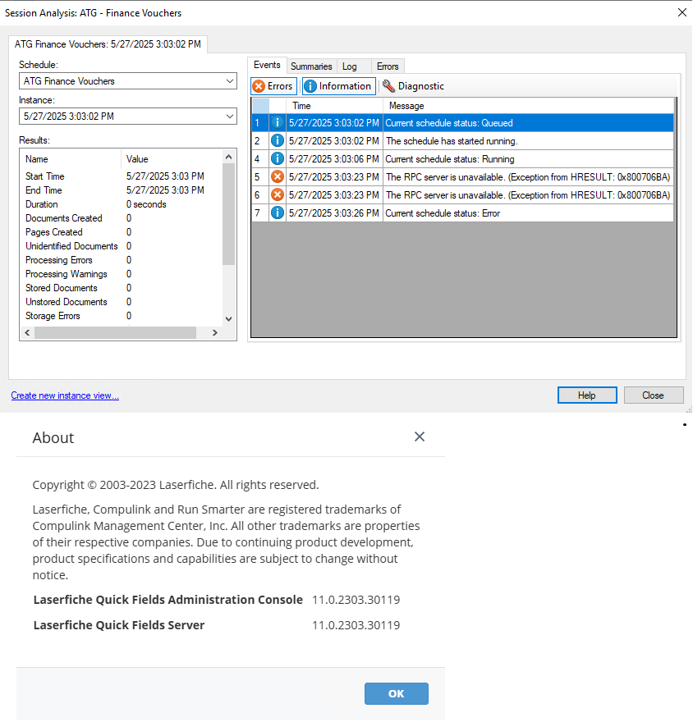Viewport: 693px width, 722px height.
Task: Click Quick Fields Server version number
Action: point(356,625)
